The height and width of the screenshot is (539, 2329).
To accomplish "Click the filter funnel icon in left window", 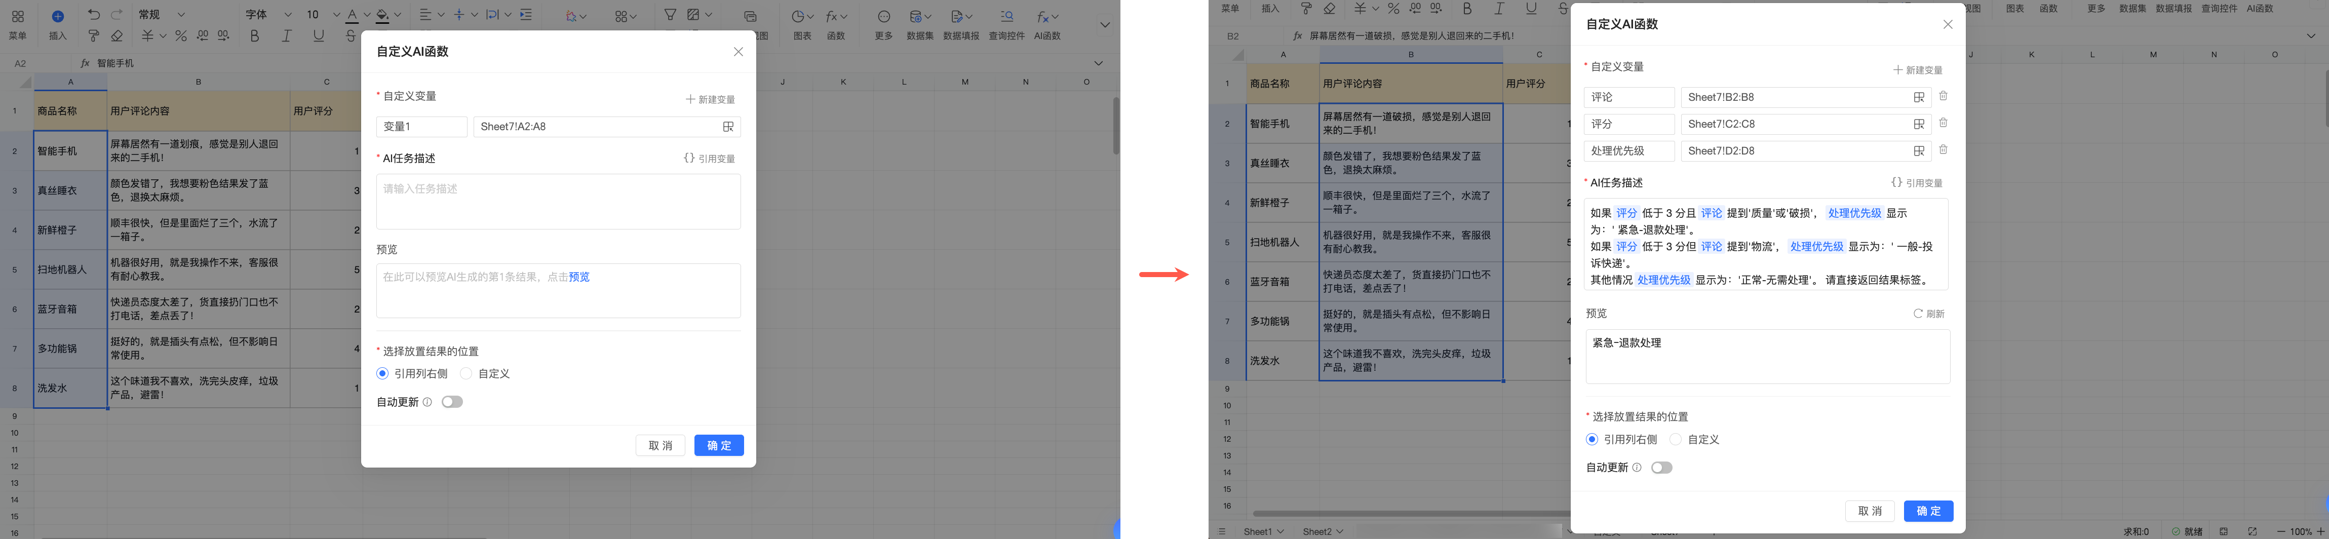I will coord(670,15).
